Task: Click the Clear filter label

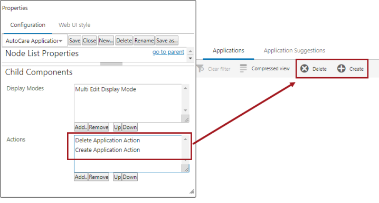Action: (x=219, y=69)
